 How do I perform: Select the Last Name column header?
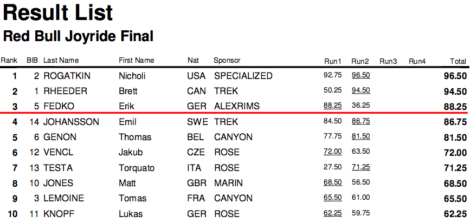click(x=61, y=61)
